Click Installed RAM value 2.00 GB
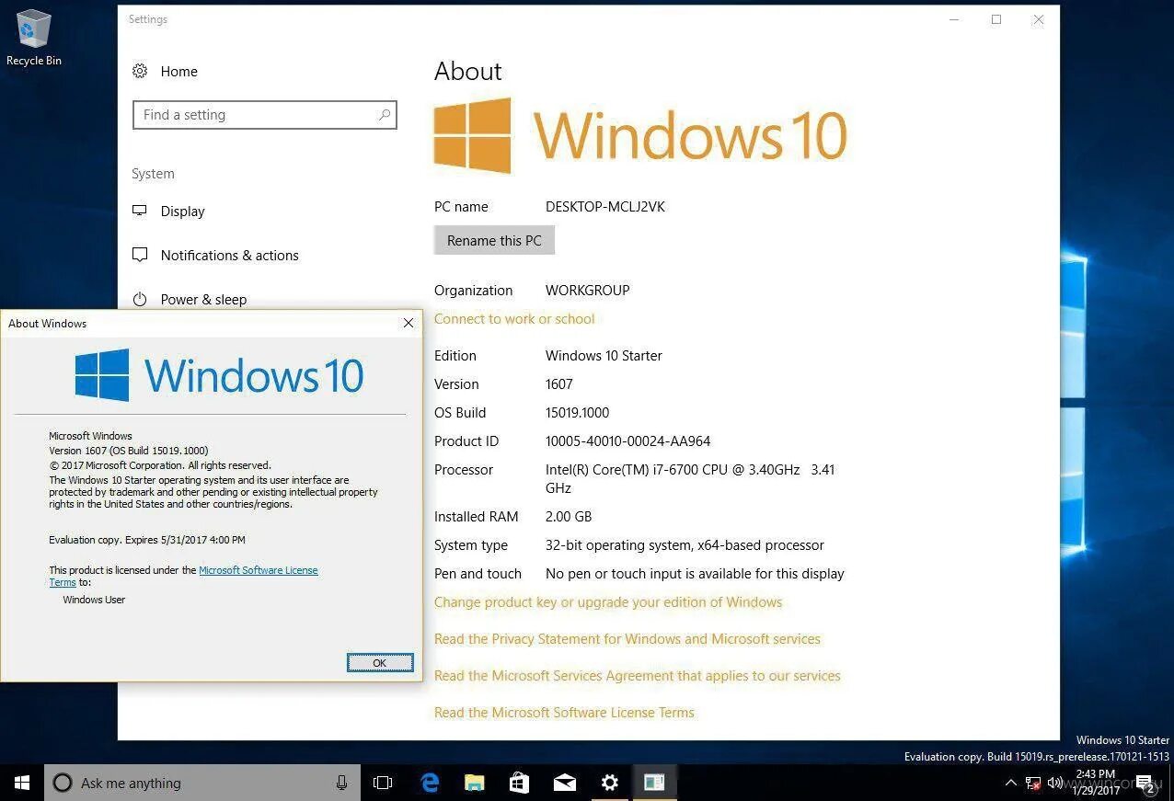1174x801 pixels. [x=569, y=516]
